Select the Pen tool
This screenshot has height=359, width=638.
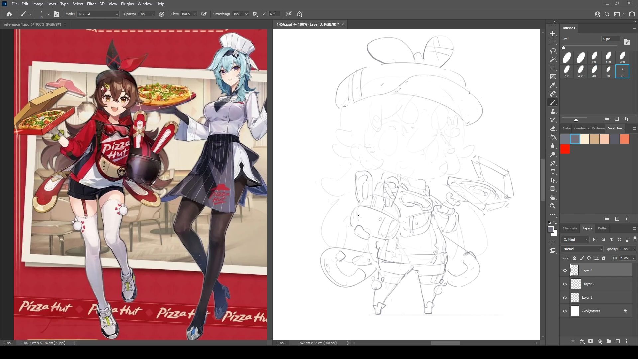pos(553,163)
